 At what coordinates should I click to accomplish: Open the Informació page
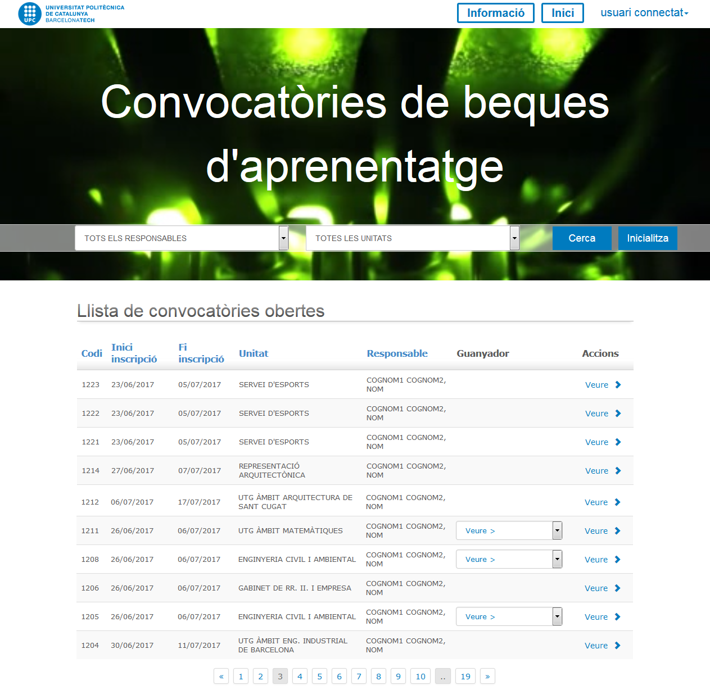495,13
